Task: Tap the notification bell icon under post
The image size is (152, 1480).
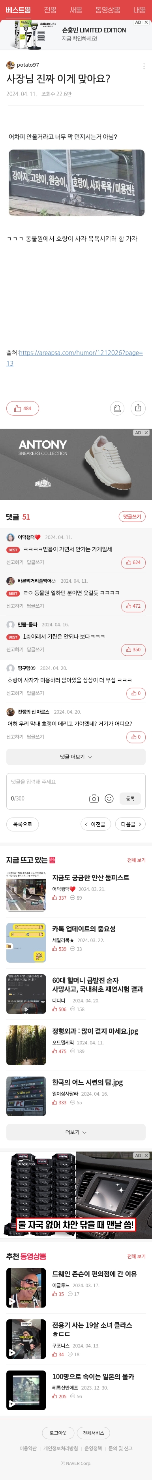Action: pyautogui.click(x=117, y=408)
